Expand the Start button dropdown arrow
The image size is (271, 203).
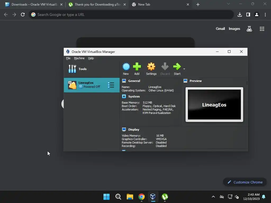tap(184, 69)
